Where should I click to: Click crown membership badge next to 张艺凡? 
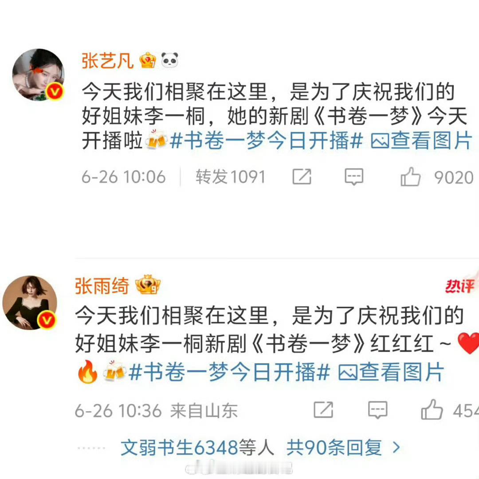point(148,60)
